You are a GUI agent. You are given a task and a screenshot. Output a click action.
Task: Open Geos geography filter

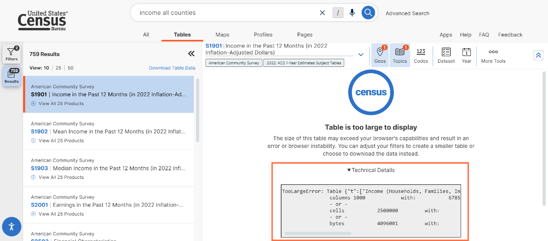[380, 55]
